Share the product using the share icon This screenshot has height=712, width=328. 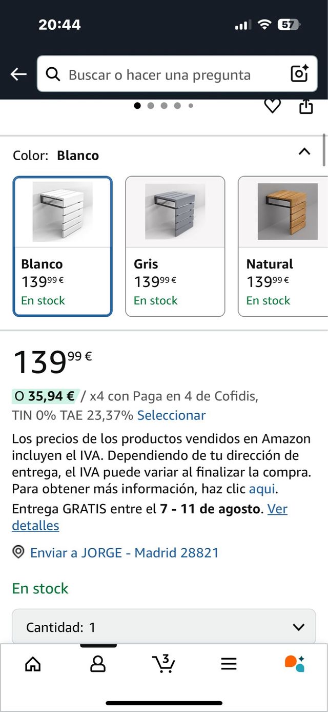pos(306,106)
